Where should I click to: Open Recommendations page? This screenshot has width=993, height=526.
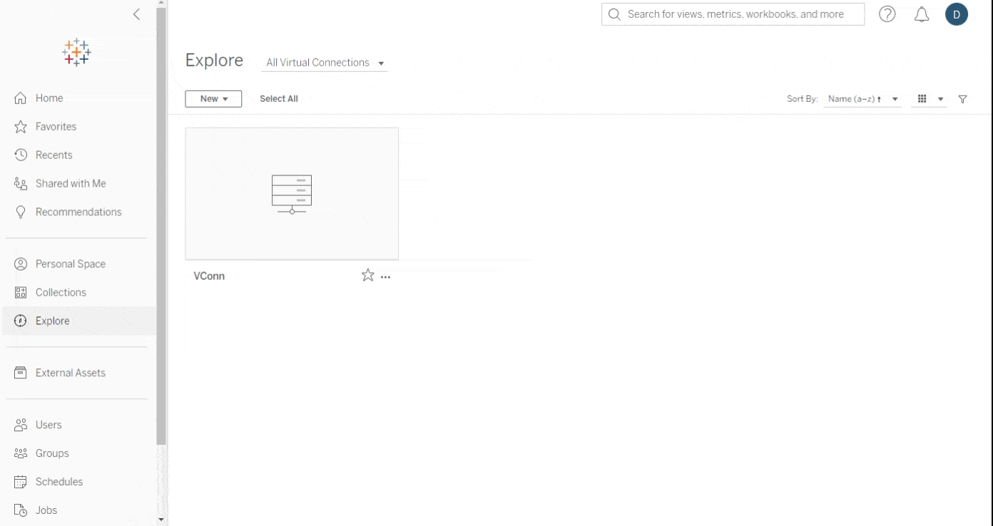coord(78,212)
